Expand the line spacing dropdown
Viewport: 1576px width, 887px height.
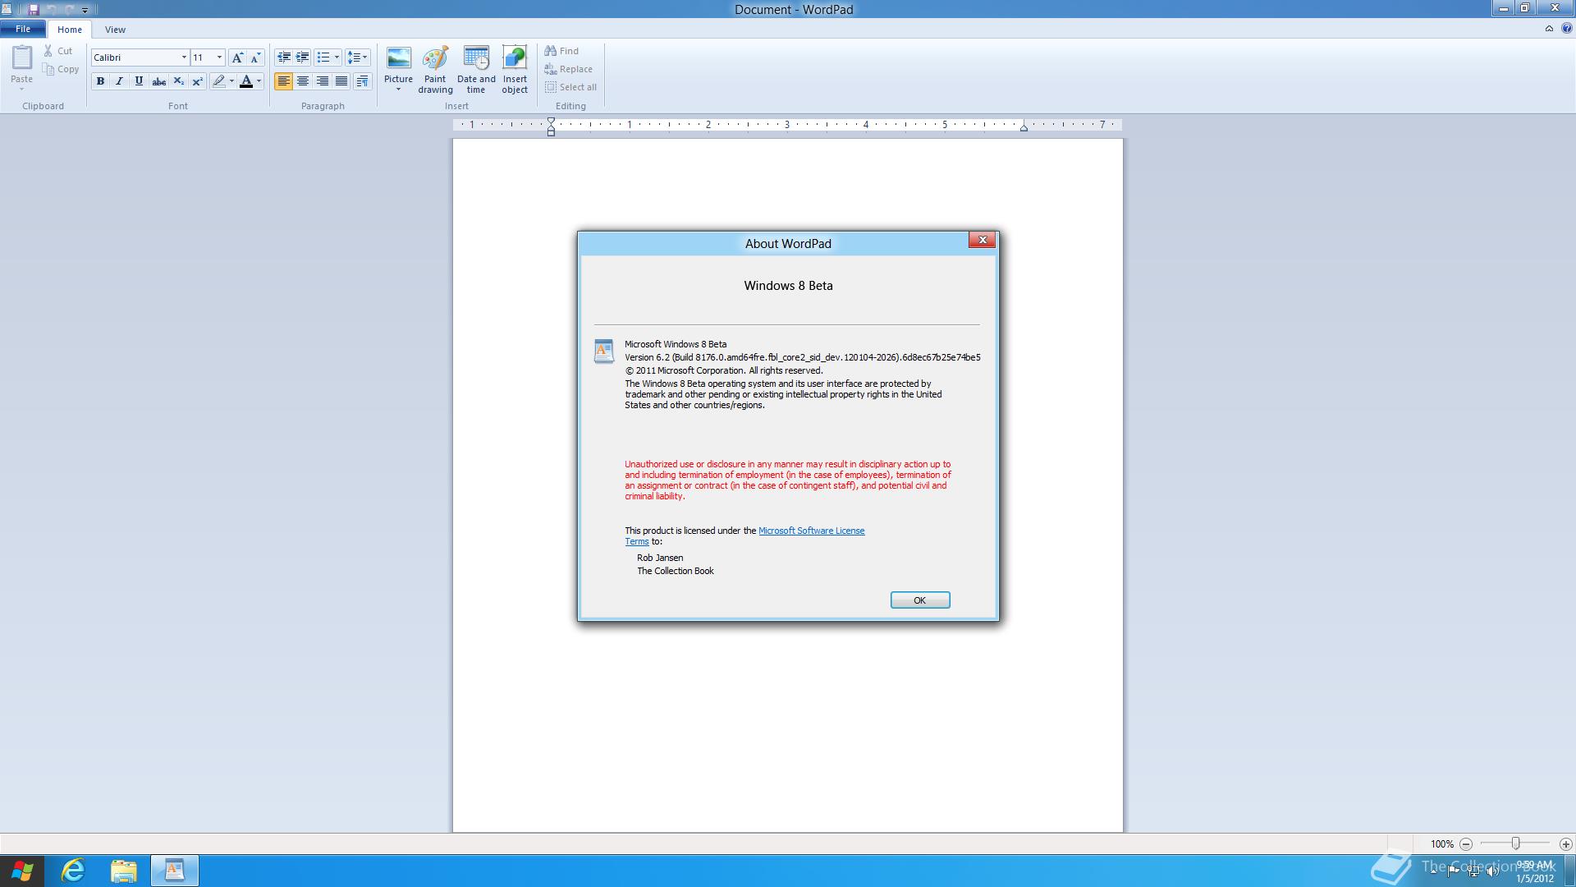(x=364, y=57)
